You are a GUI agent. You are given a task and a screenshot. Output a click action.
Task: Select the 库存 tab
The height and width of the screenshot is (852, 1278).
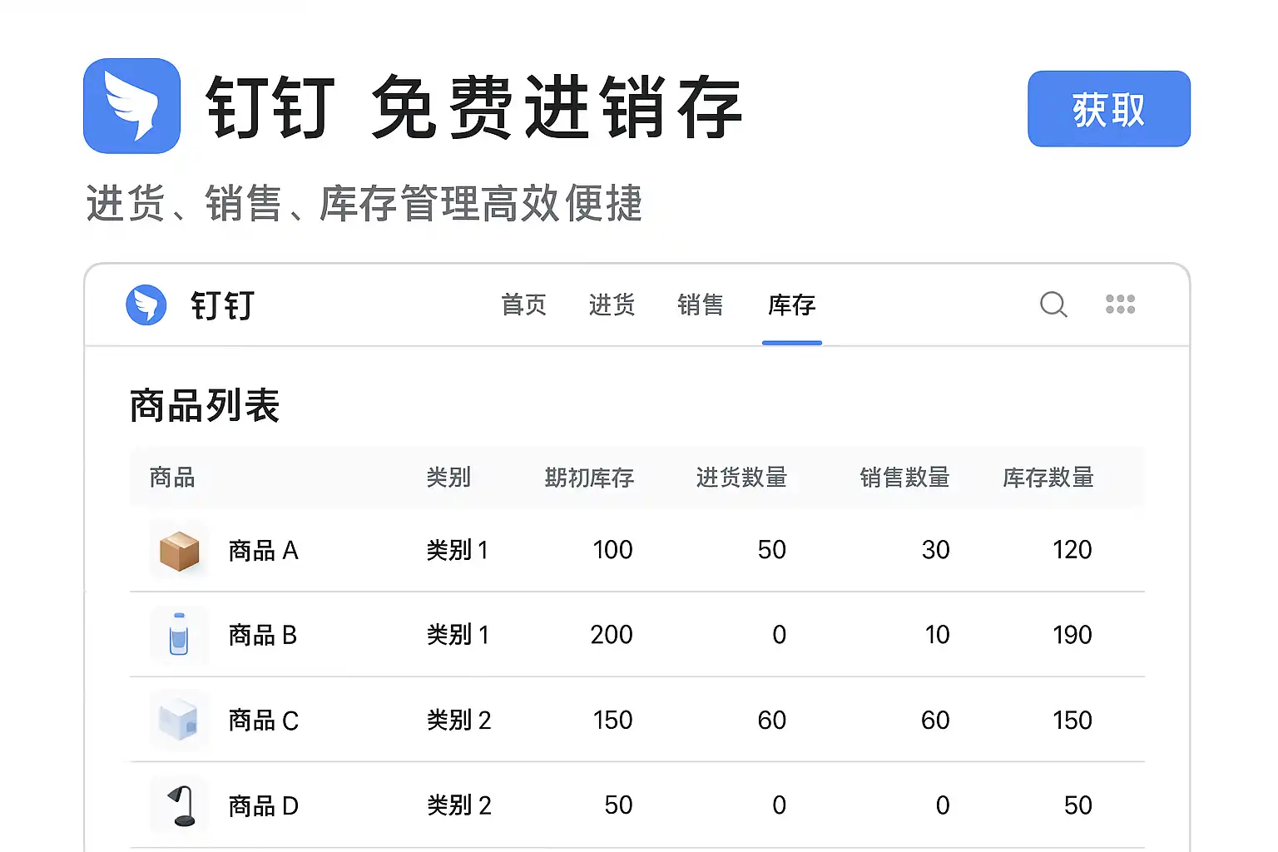792,305
